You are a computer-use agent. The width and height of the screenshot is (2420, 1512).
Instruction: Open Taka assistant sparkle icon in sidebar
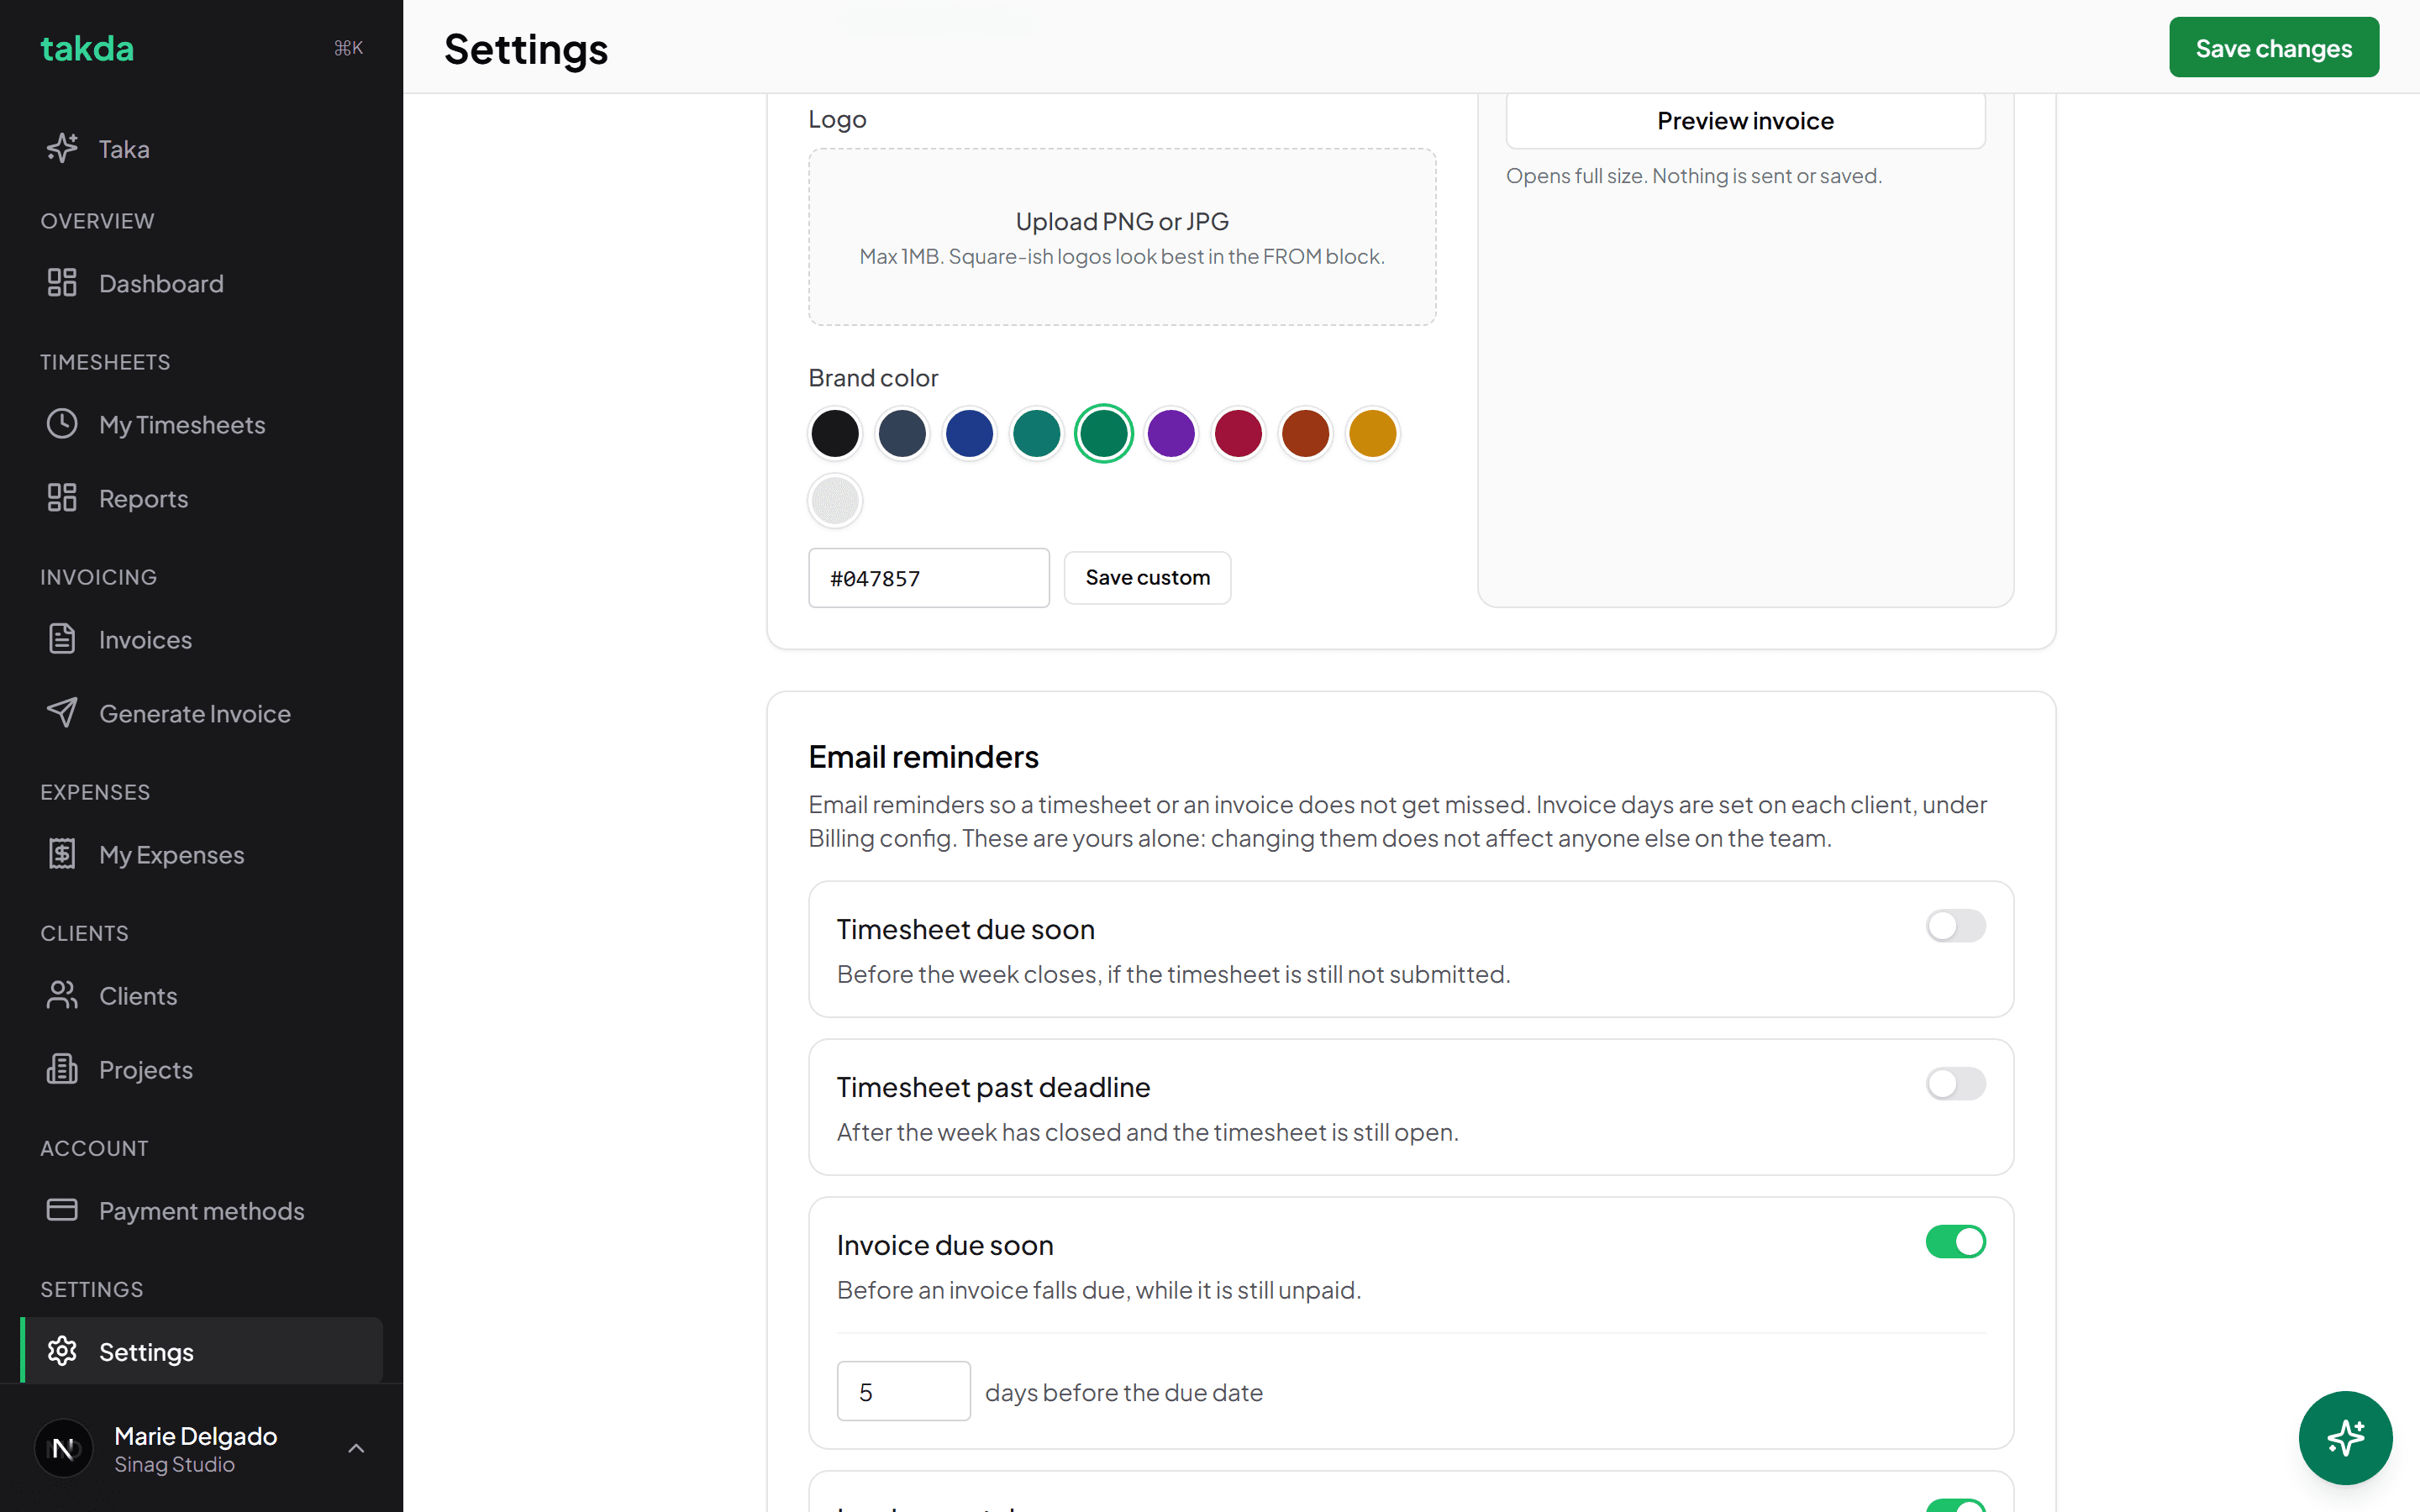[x=62, y=148]
